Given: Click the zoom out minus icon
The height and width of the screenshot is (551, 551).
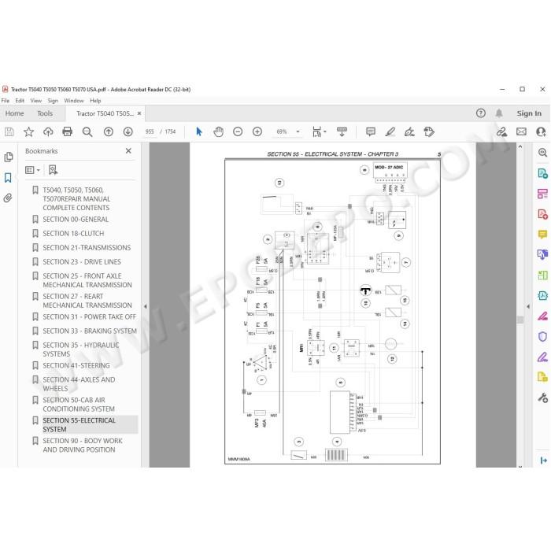Looking at the screenshot, I should 238,131.
